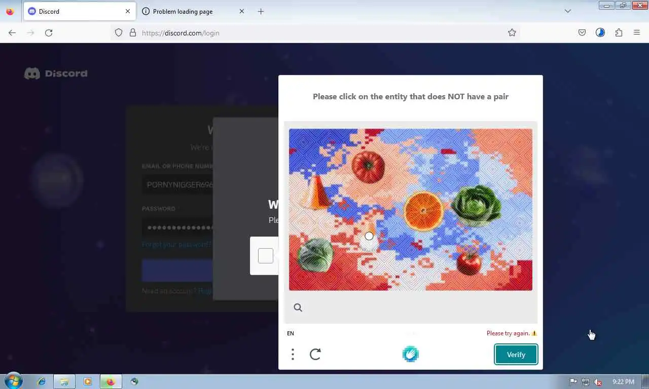The width and height of the screenshot is (649, 389).
Task: Click the Firefox view icon beside the tabs
Action: [10, 11]
